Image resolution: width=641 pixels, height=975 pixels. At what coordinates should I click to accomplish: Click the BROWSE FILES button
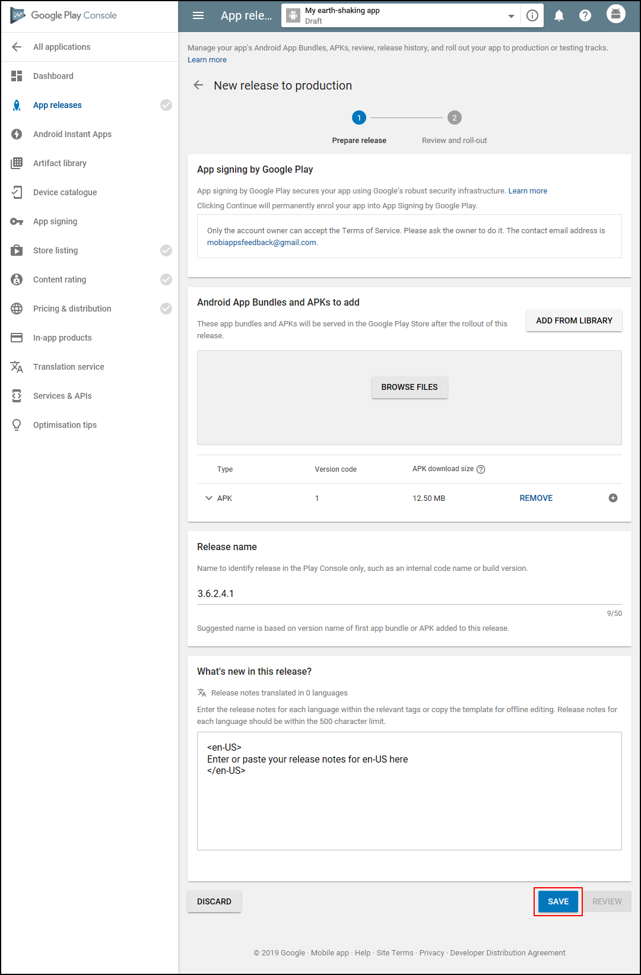pos(410,387)
